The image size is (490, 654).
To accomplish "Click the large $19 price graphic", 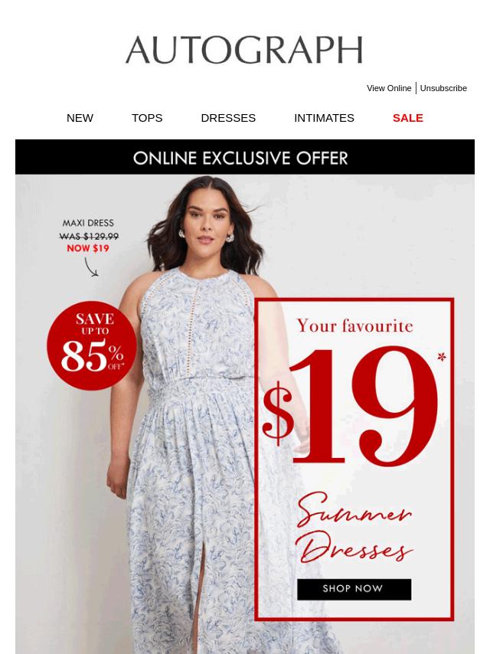I will [x=351, y=406].
